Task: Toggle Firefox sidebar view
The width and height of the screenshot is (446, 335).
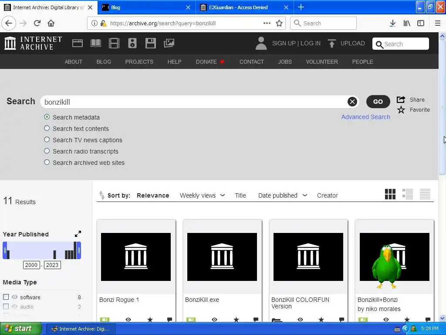Action: tap(421, 24)
